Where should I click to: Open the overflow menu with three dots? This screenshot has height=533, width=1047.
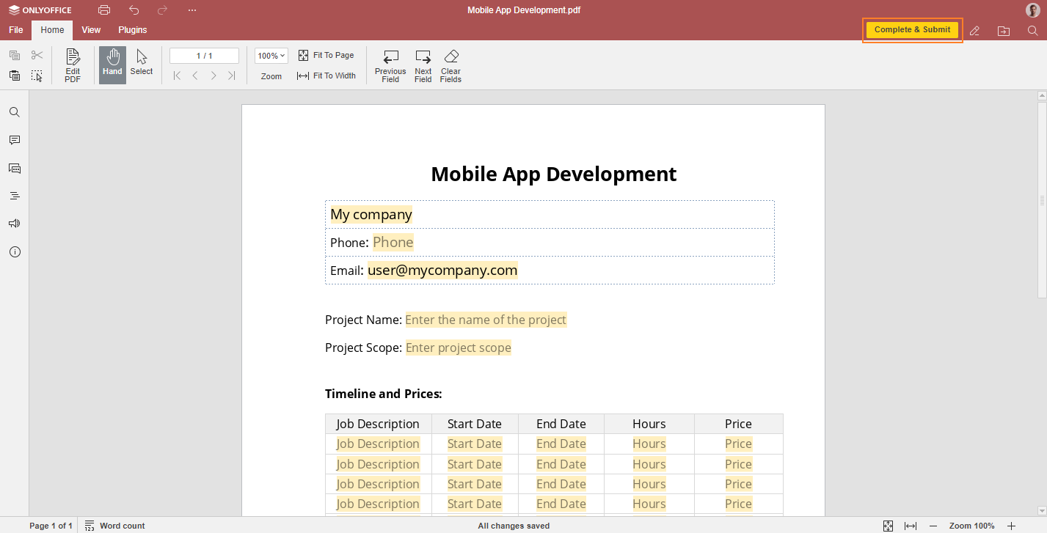pos(191,10)
